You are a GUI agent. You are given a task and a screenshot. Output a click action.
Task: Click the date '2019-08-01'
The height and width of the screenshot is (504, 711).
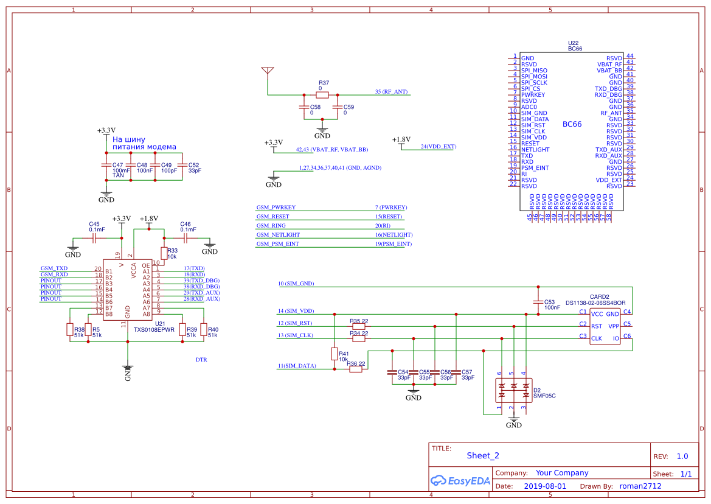click(x=545, y=486)
